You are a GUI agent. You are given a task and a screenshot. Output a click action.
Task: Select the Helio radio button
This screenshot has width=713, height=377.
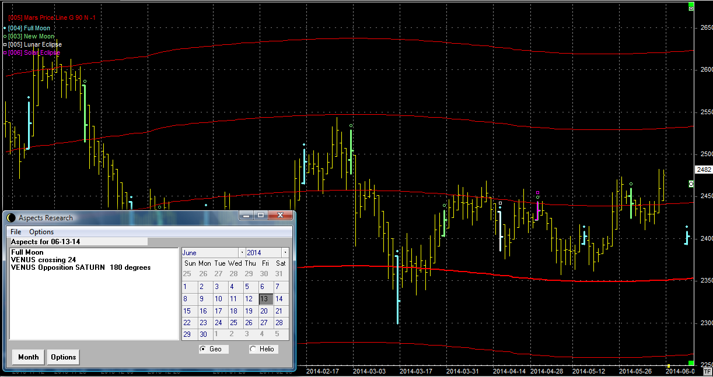pyautogui.click(x=253, y=349)
